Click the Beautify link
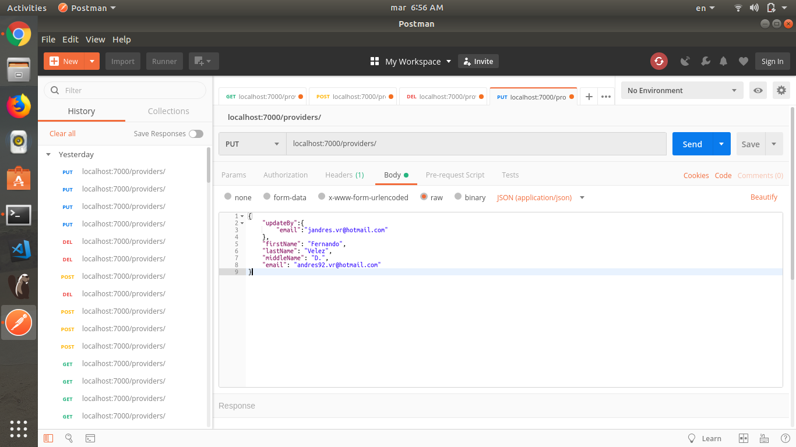 tap(764, 197)
